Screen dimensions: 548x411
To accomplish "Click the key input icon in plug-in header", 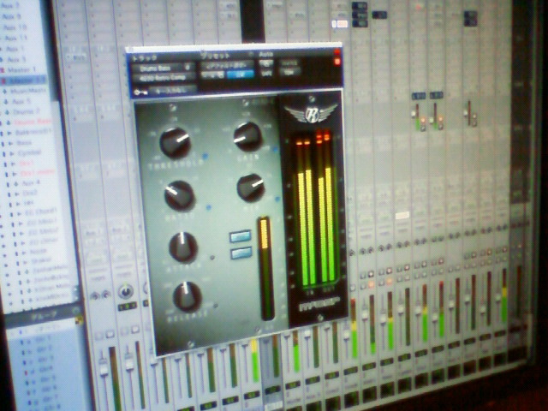I will click(138, 92).
